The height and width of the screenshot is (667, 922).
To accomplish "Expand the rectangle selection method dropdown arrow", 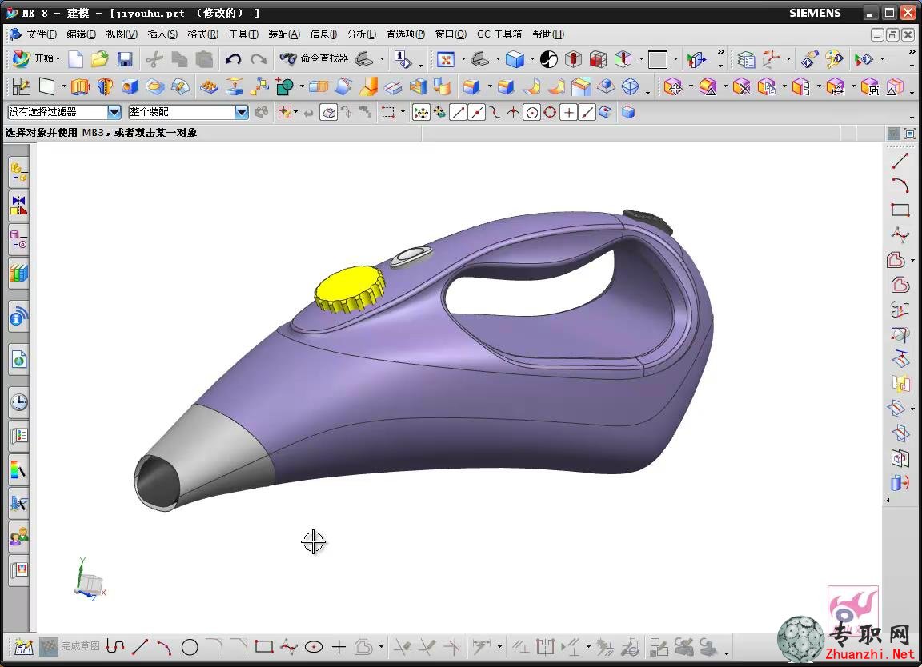I will [x=403, y=112].
